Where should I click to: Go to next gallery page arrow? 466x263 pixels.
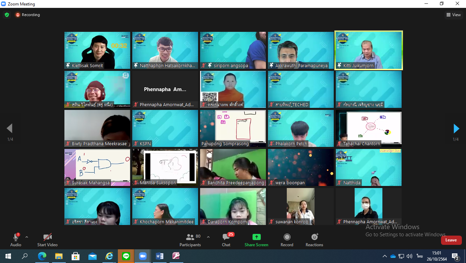tap(456, 128)
